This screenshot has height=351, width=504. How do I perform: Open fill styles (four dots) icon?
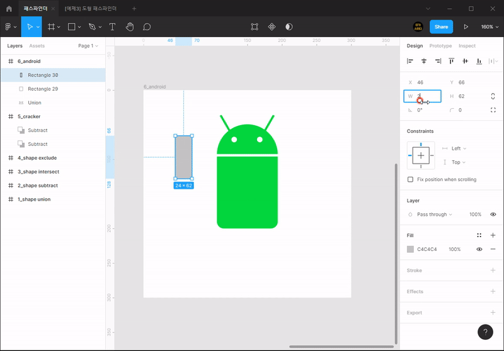click(x=479, y=235)
